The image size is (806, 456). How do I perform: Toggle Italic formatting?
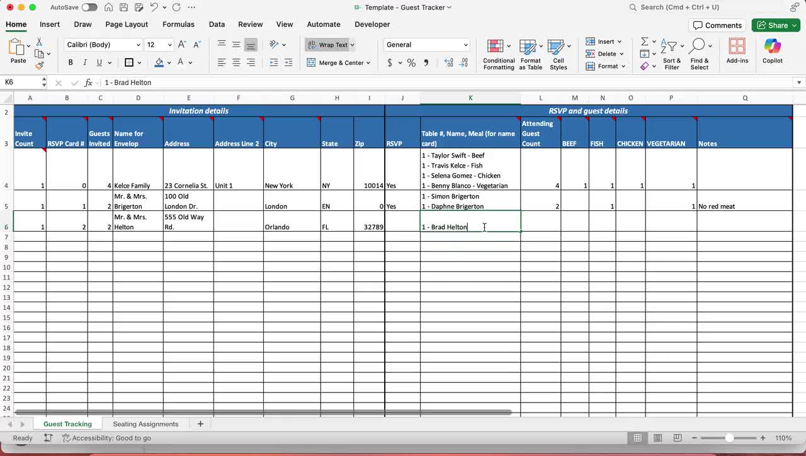tap(85, 62)
